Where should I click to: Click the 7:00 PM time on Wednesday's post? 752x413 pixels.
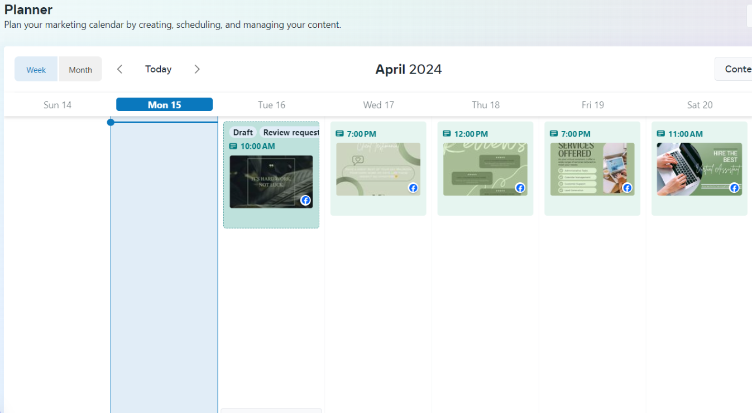[x=362, y=134]
